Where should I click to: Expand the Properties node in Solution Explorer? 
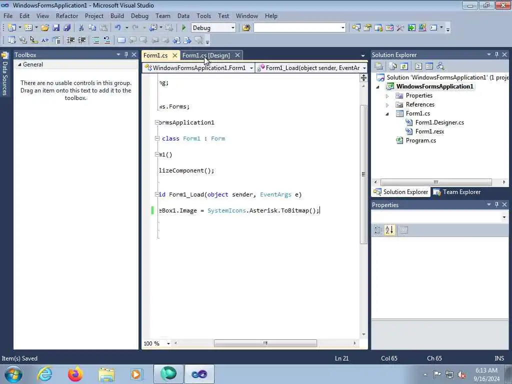tap(387, 95)
